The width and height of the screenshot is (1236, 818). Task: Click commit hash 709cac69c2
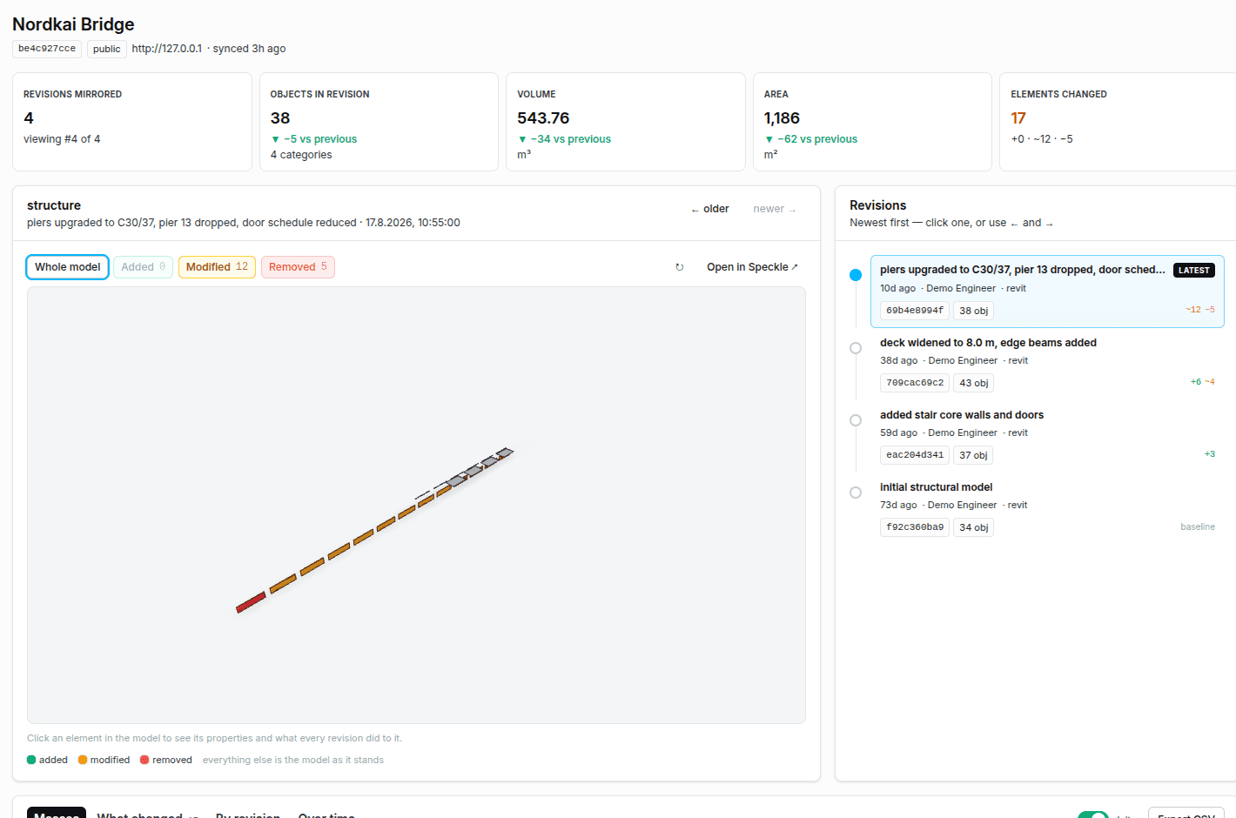point(915,383)
